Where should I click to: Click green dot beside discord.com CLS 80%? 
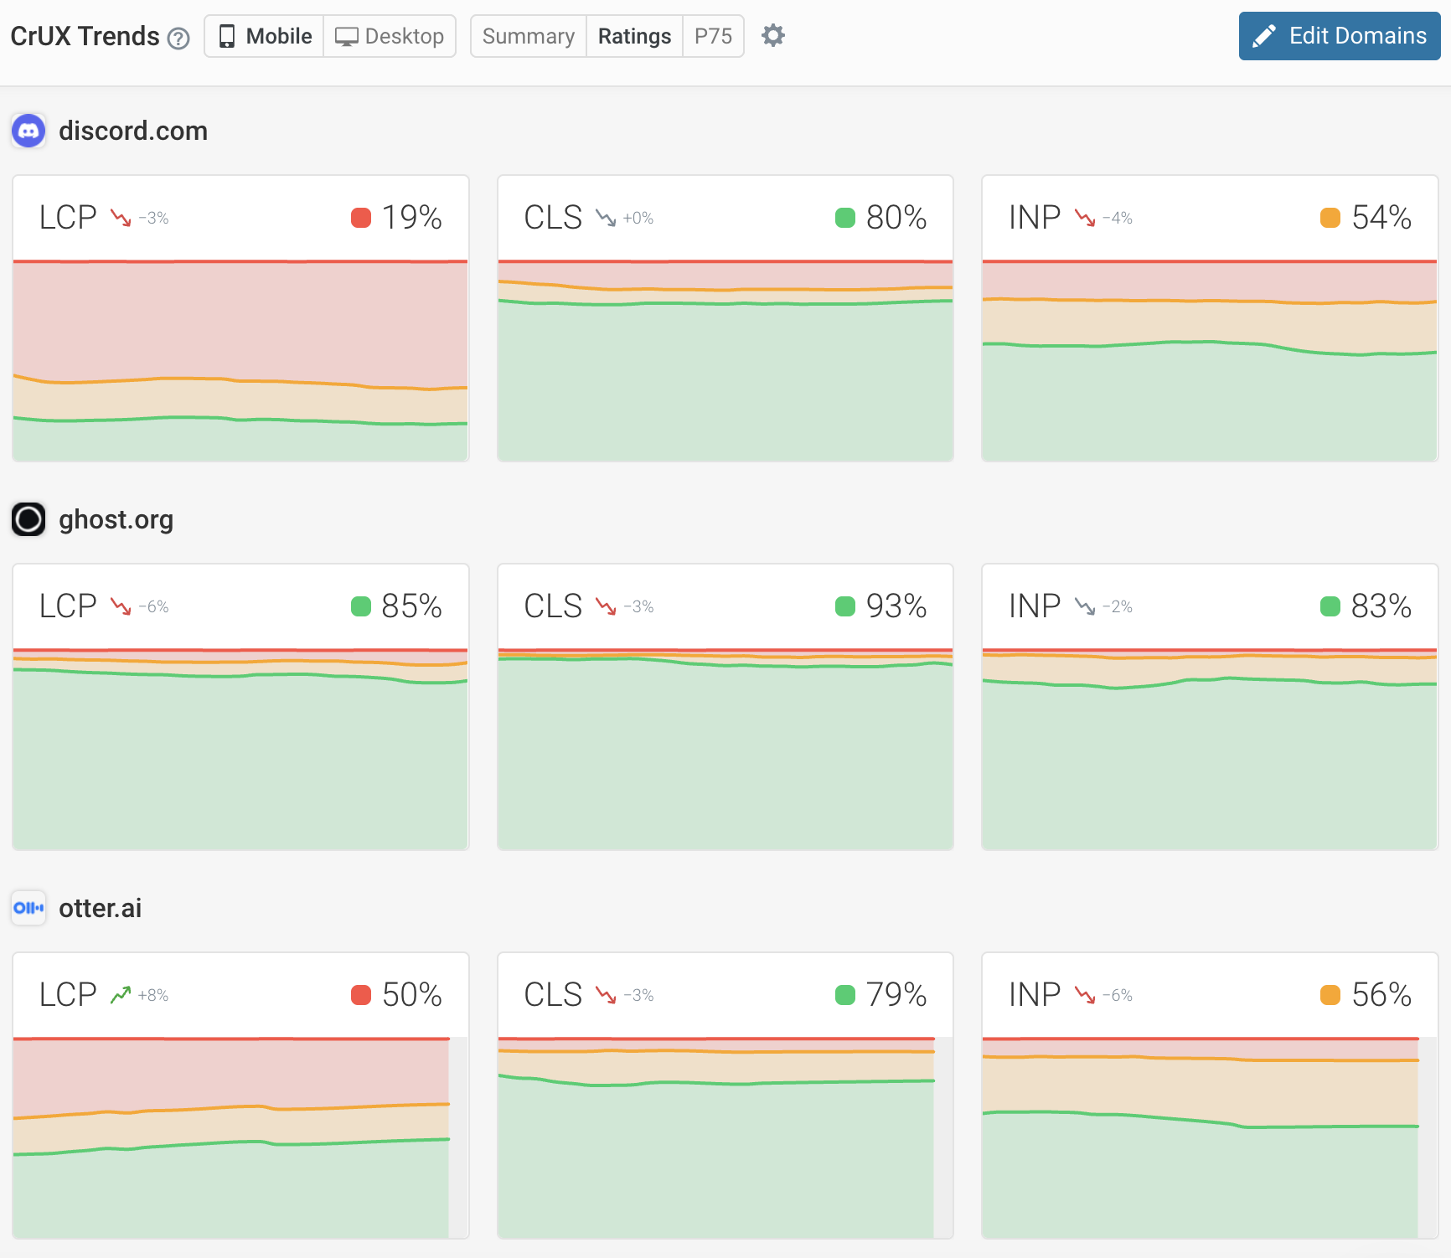pos(845,218)
